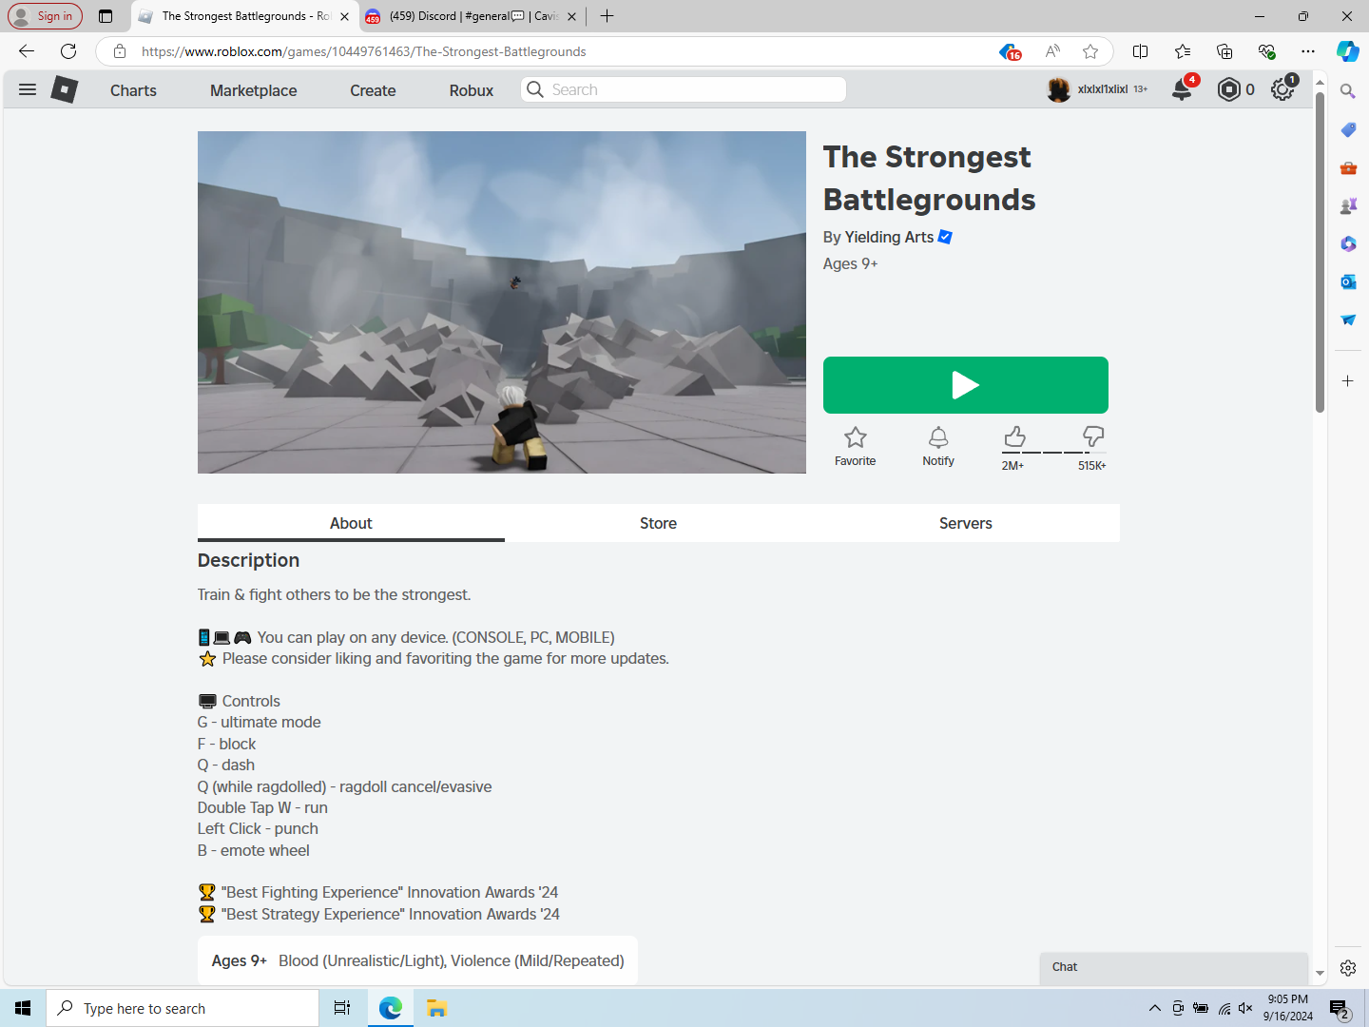
Task: Open Microsoft 365 in Edge sidebar
Action: [1348, 243]
